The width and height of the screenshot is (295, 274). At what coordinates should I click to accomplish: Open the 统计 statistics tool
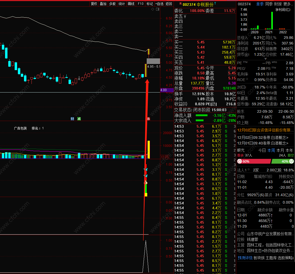(x=122, y=4)
